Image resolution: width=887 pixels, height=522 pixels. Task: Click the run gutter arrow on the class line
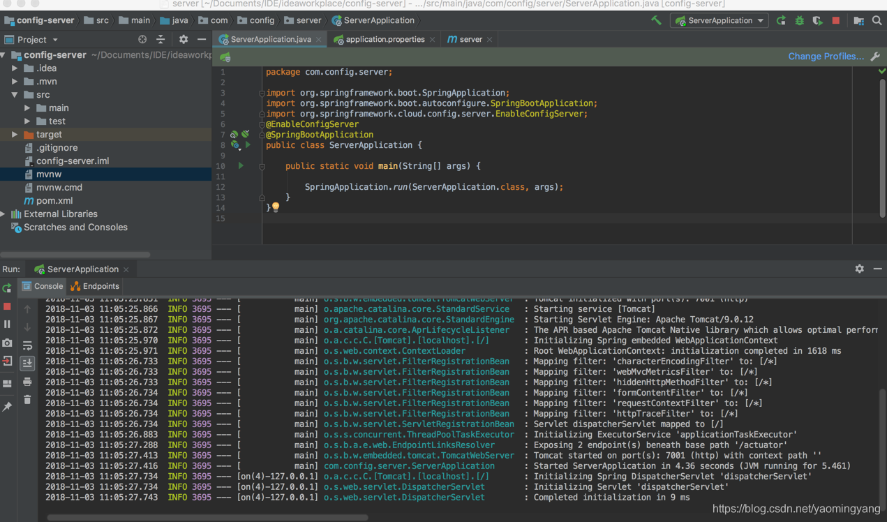(248, 145)
